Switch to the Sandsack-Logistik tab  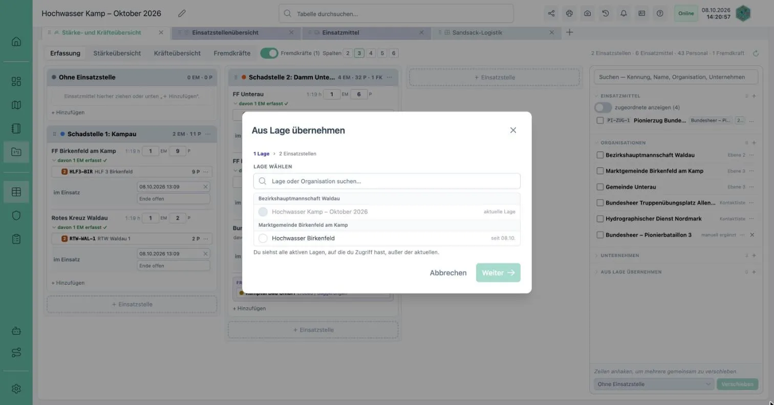click(x=477, y=32)
